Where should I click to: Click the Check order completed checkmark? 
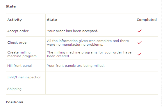point(139,43)
